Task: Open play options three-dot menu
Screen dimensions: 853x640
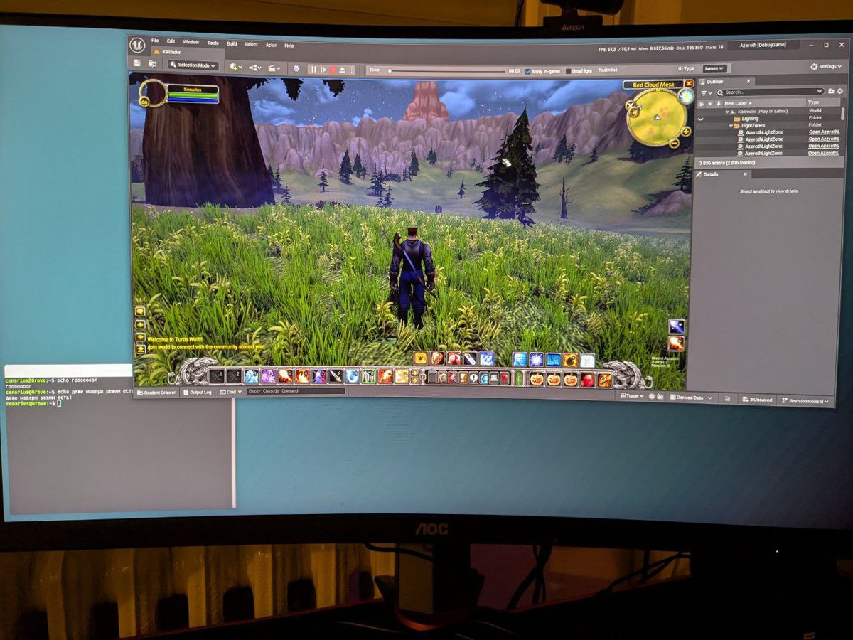Action: 351,70
